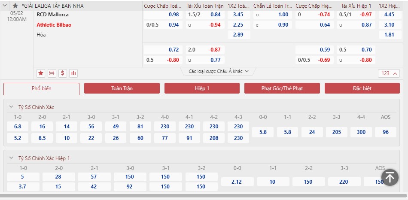Collapse the La Liga league chevron
This screenshot has height=200, width=408.
pos(5,6)
